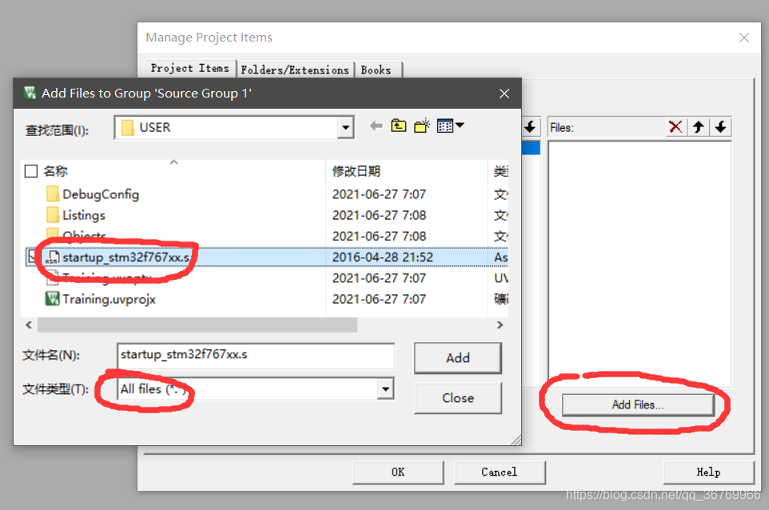Expand the file type All files dropdown

(x=385, y=388)
